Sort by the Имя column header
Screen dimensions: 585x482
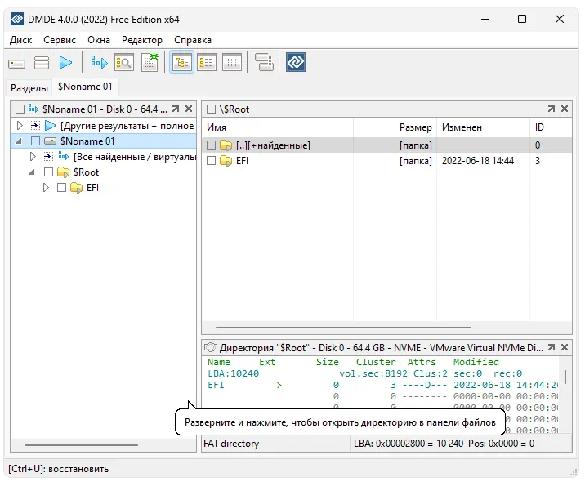[x=278, y=127]
